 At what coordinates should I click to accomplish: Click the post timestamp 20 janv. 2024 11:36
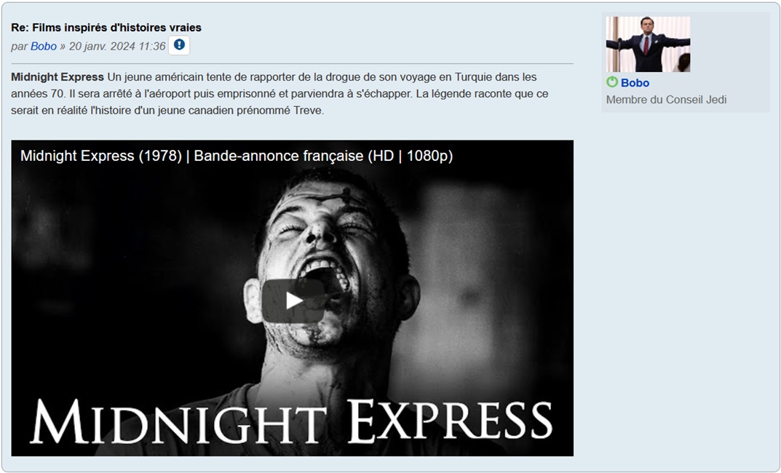117,47
